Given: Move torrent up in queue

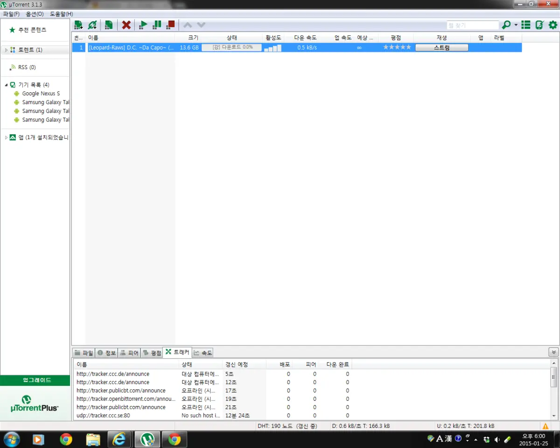Looking at the screenshot, I should tap(188, 25).
